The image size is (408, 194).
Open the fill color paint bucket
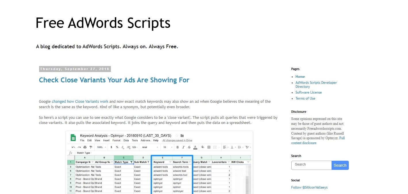point(203,147)
